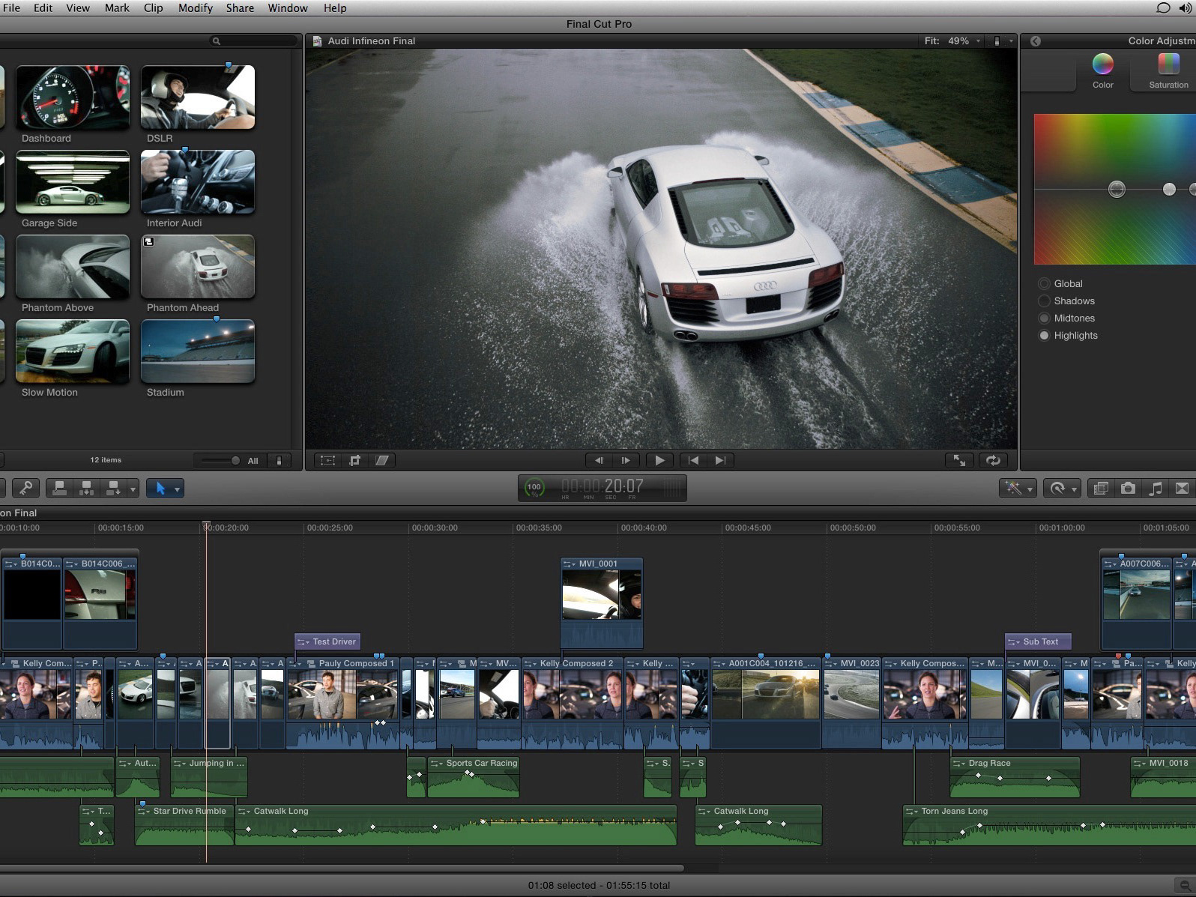The width and height of the screenshot is (1196, 897).
Task: Click the volume icon in menu bar
Action: pyautogui.click(x=1186, y=7)
